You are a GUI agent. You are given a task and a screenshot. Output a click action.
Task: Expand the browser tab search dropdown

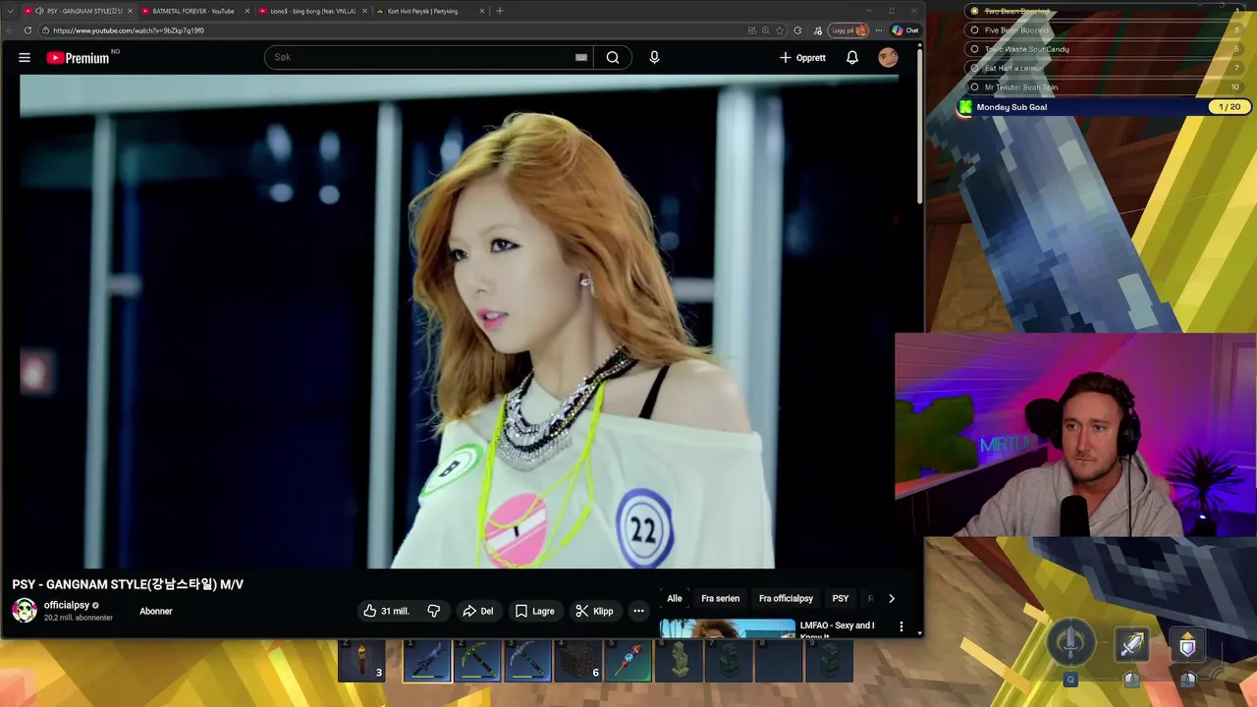tap(10, 11)
